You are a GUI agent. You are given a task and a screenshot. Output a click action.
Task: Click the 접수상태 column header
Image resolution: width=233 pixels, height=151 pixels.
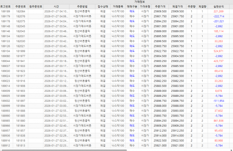[x=103, y=7]
